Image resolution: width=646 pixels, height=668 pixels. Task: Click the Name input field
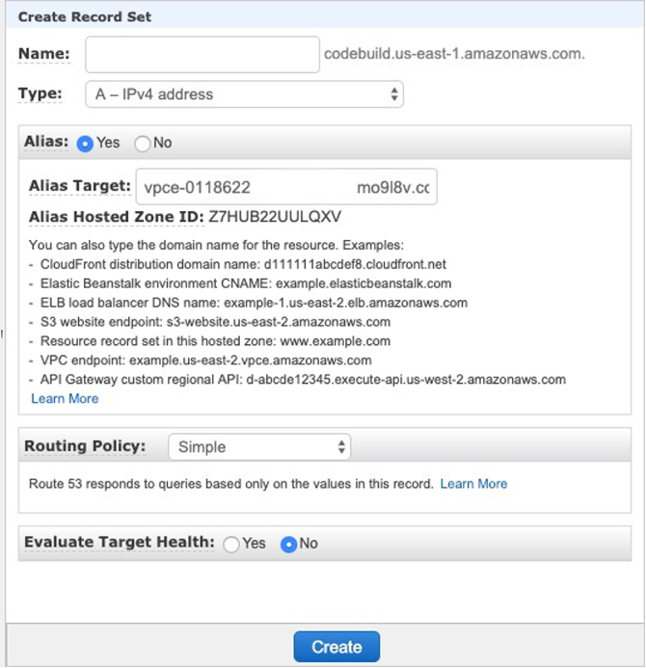pos(202,55)
